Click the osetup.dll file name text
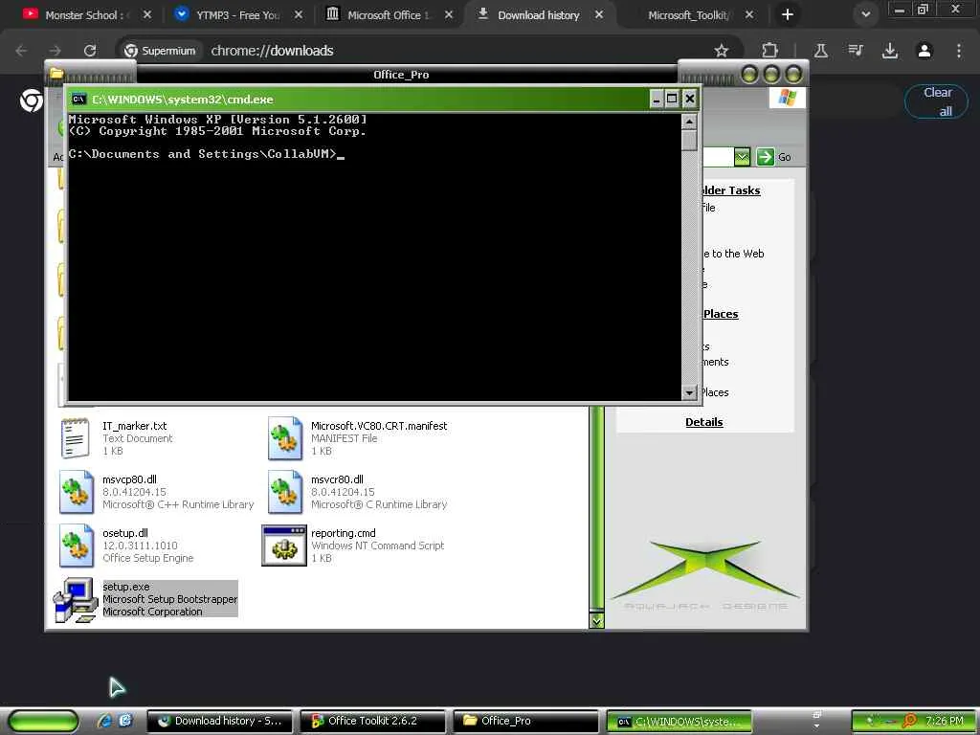The image size is (980, 735). (125, 533)
